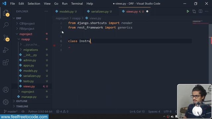Open the File menu
This screenshot has height=119, width=212.
[13, 4]
